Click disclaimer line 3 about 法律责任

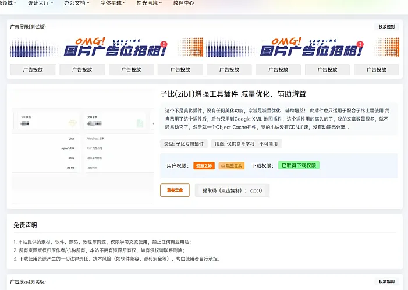coord(117,259)
